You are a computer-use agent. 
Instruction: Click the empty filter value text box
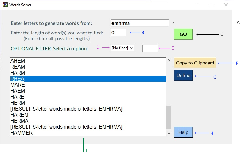click(150, 48)
